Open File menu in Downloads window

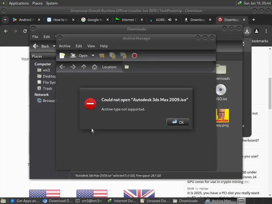35,37
